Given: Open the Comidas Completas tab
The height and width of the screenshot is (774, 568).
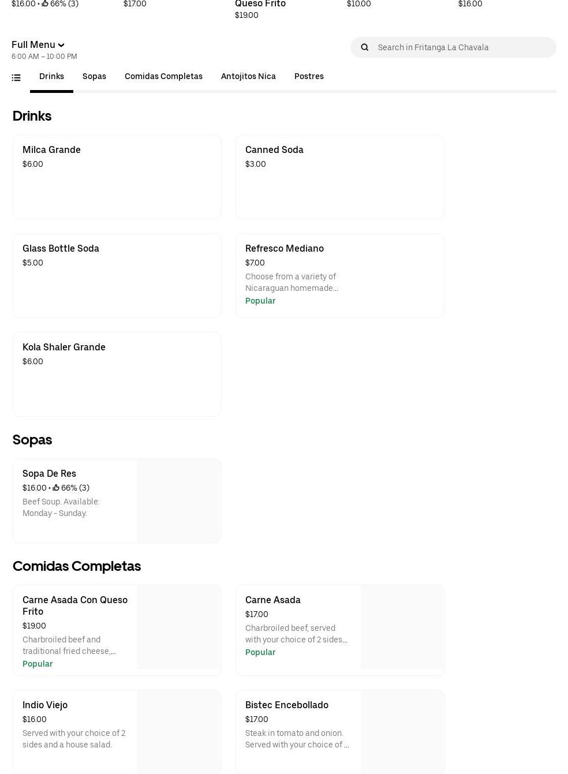Looking at the screenshot, I should [163, 77].
